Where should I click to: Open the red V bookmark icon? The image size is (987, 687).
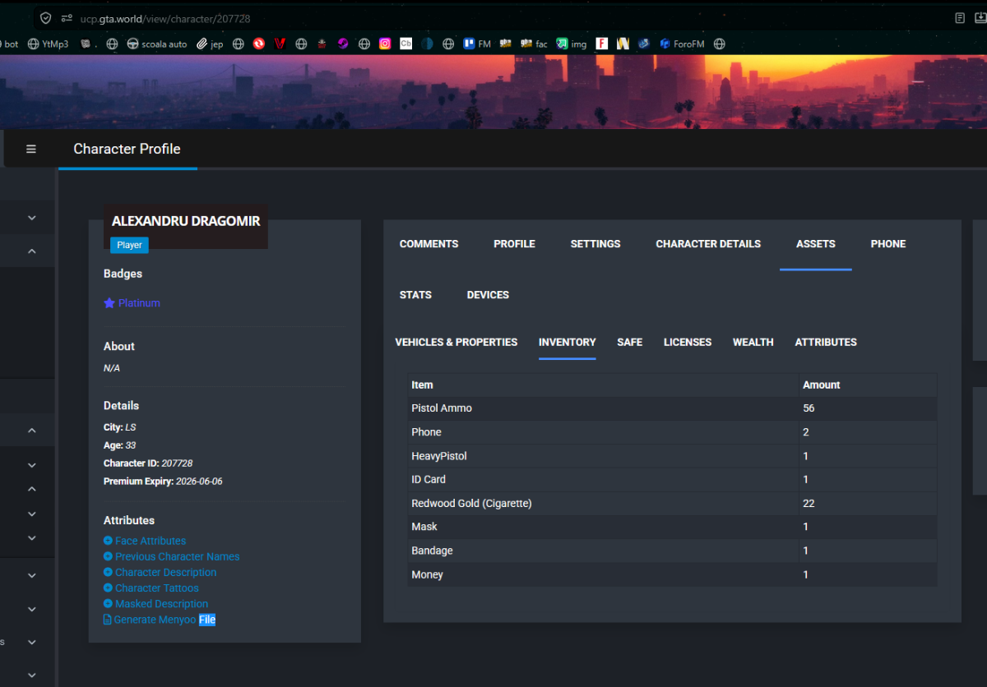[x=280, y=44]
